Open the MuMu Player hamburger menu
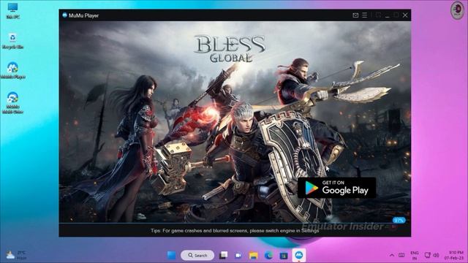Viewport: 468px width, 263px height. 364,15
